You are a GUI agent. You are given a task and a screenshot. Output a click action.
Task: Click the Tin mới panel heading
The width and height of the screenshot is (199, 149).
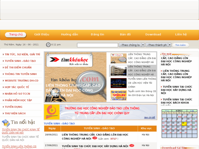[166, 54]
